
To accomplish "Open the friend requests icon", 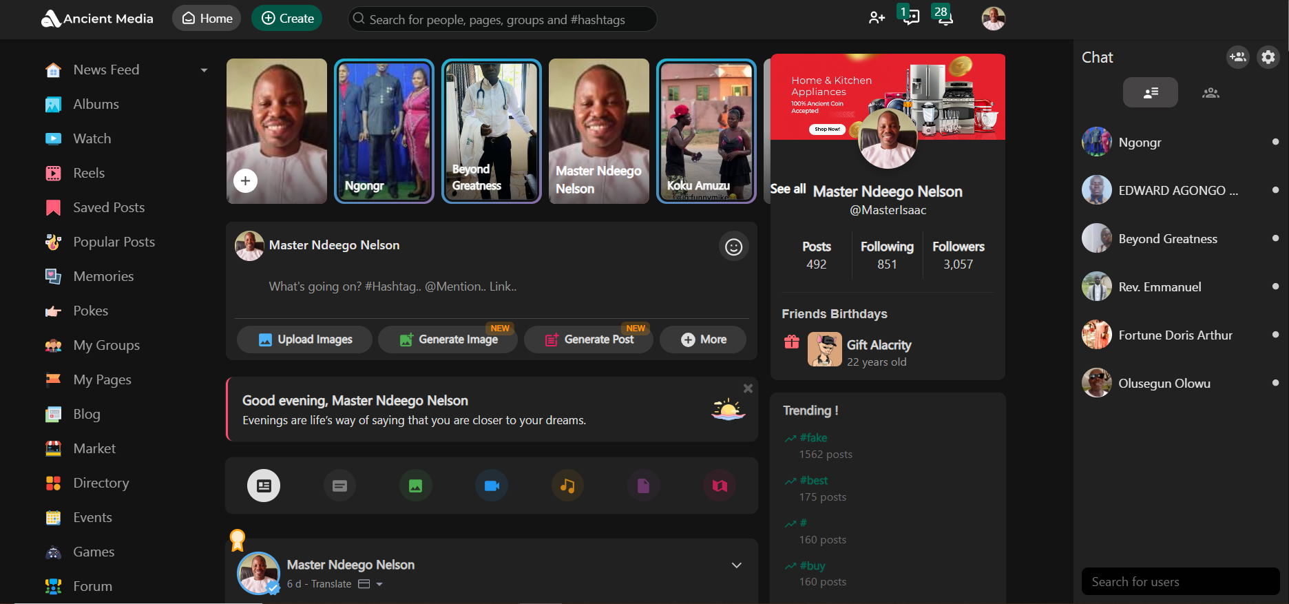I will click(877, 19).
